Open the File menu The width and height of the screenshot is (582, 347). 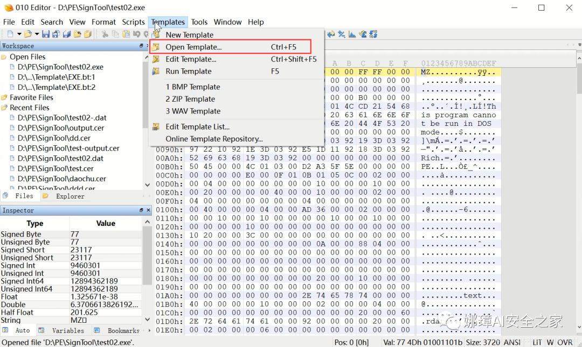tap(9, 22)
